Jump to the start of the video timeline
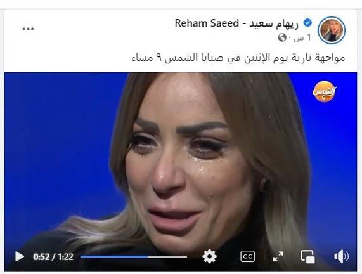Viewport: 362px width, 274px height. tap(81, 257)
